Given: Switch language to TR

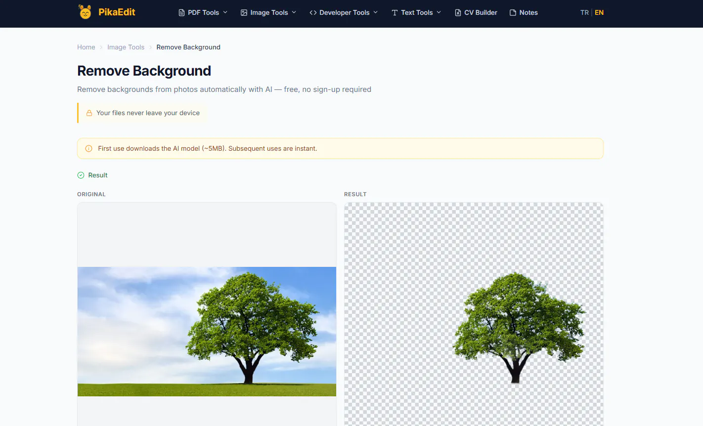Looking at the screenshot, I should coord(584,13).
